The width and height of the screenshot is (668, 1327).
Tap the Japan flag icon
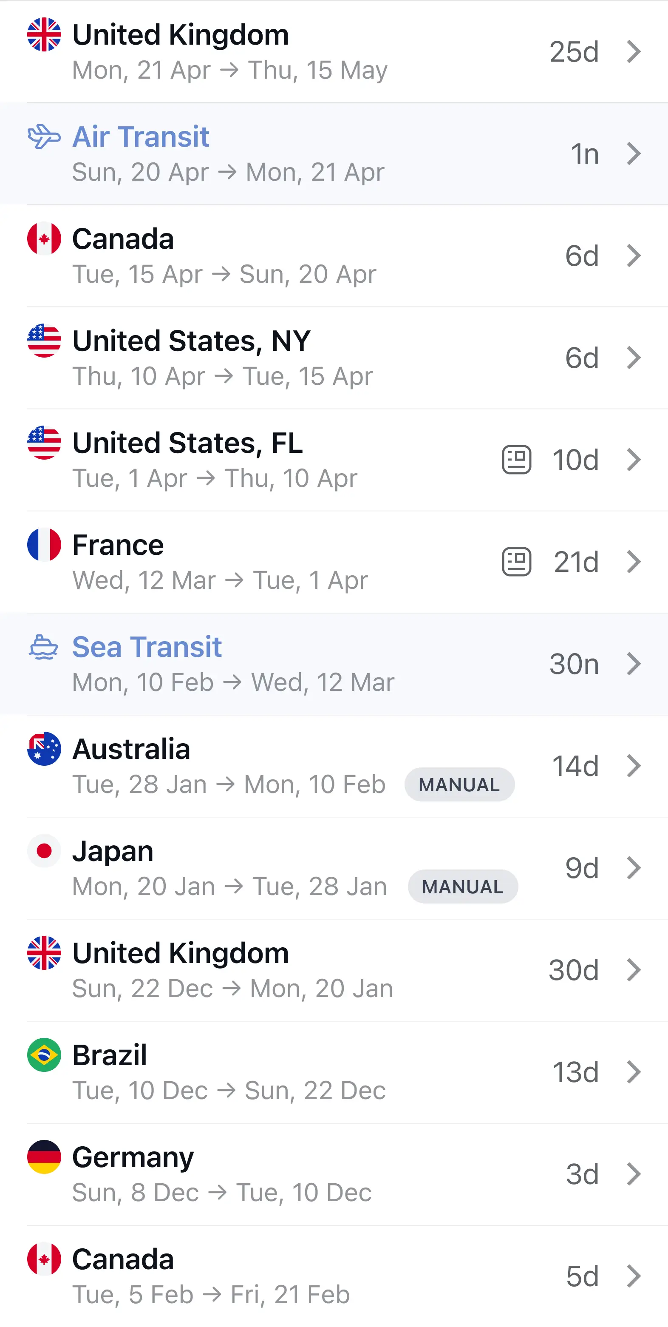point(44,850)
